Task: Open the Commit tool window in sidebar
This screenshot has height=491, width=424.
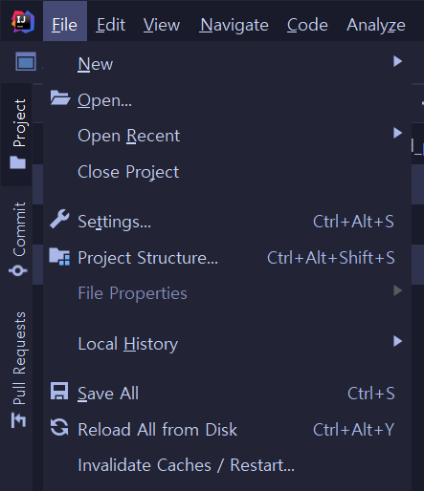Action: 18,239
